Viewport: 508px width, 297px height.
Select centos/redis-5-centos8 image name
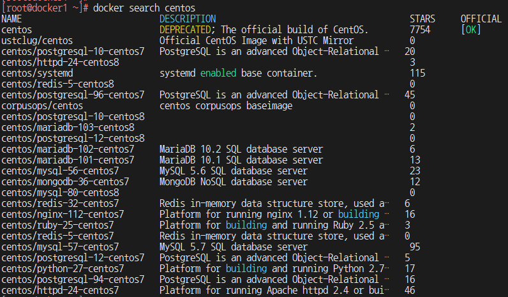57,84
